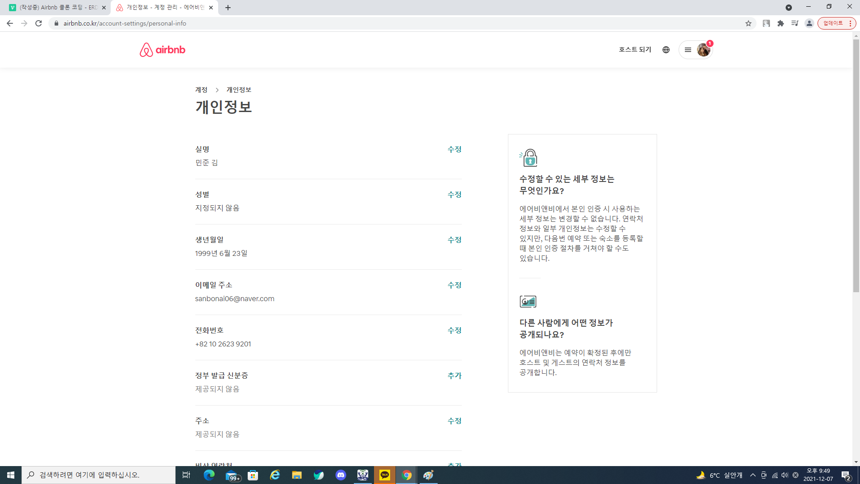Viewport: 860px width, 484px height.
Task: Open the language globe selector
Action: (x=666, y=50)
